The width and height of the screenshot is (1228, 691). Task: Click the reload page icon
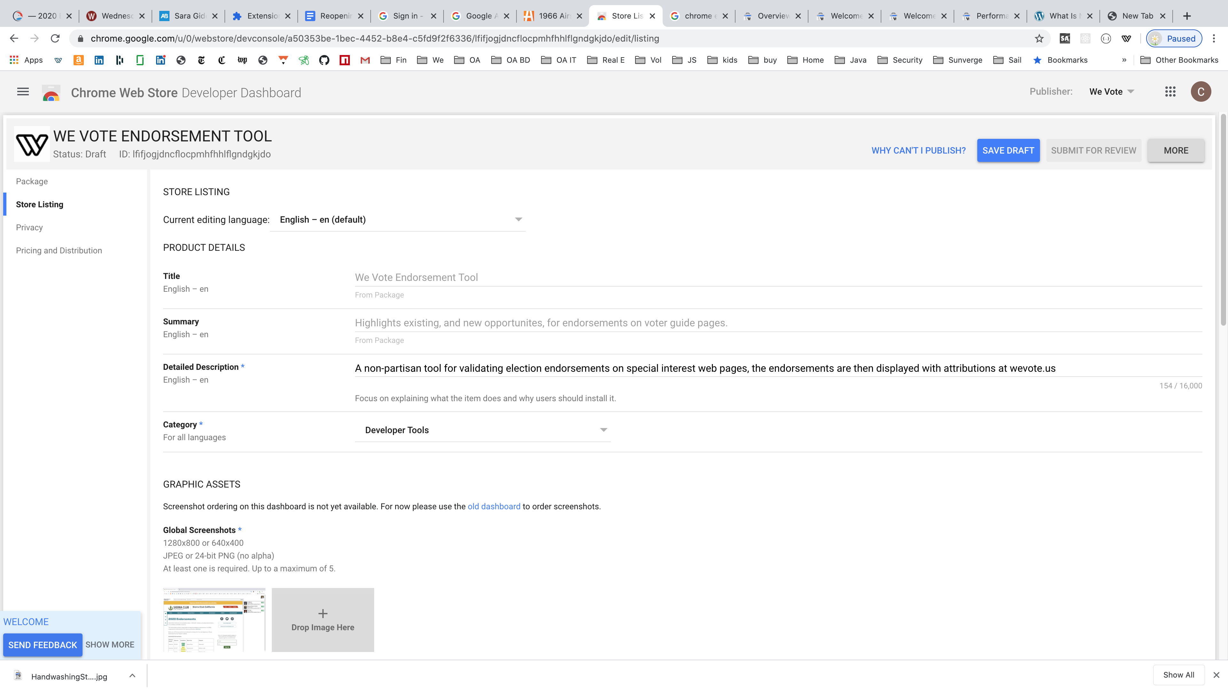[55, 38]
